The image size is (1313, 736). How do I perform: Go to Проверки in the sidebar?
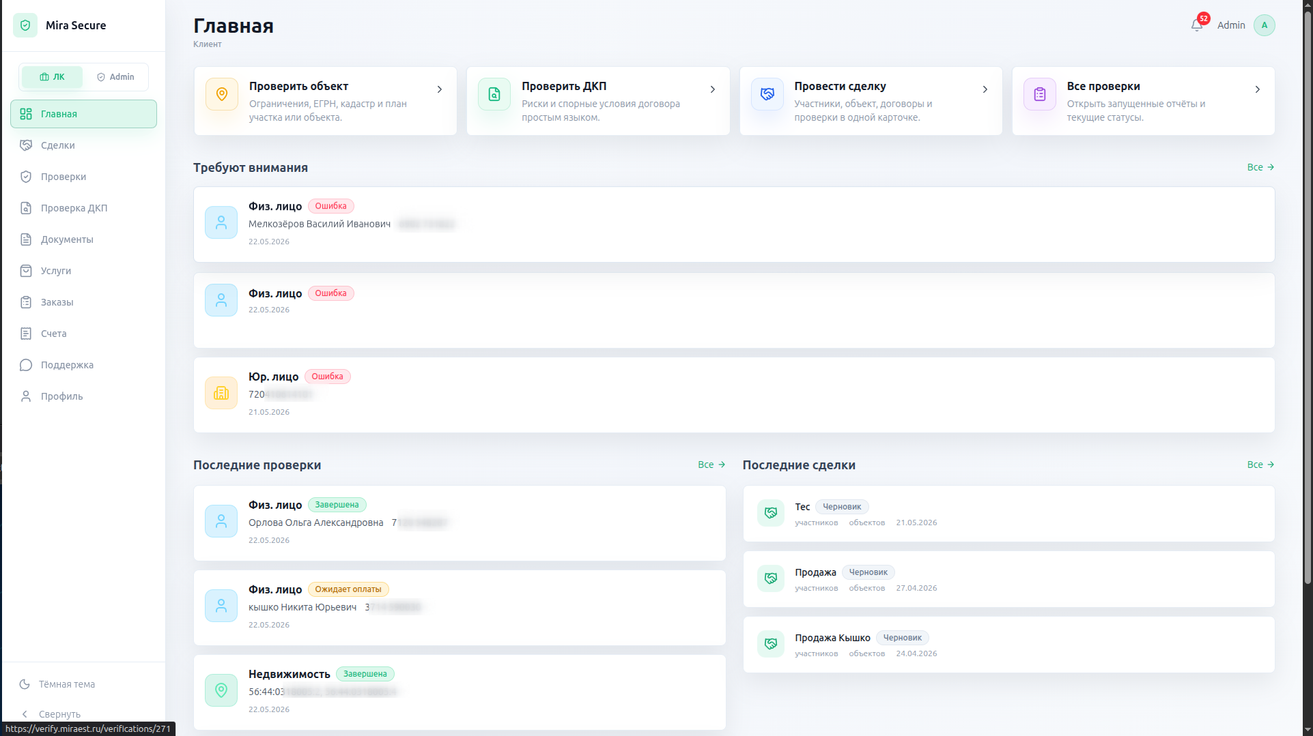[x=83, y=177]
